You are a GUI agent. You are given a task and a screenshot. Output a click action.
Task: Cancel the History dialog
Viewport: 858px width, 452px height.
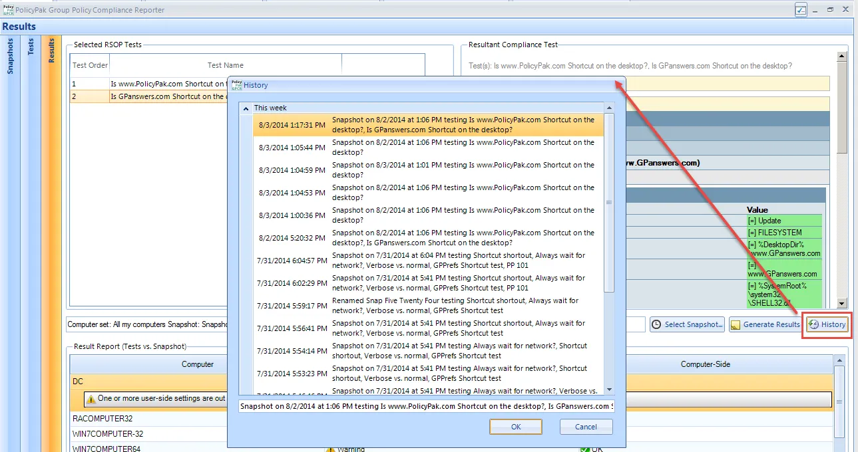point(586,427)
